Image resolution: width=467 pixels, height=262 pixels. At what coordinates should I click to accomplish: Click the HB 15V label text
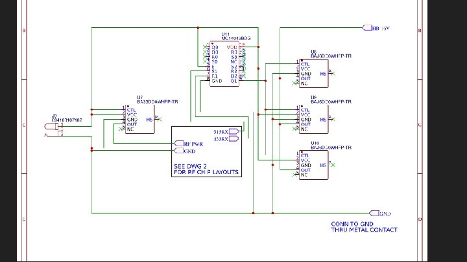pos(381,28)
